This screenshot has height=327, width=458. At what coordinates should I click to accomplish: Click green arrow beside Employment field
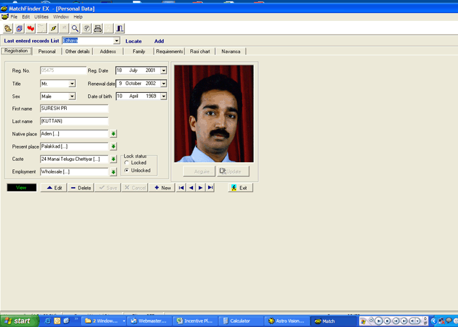(113, 172)
